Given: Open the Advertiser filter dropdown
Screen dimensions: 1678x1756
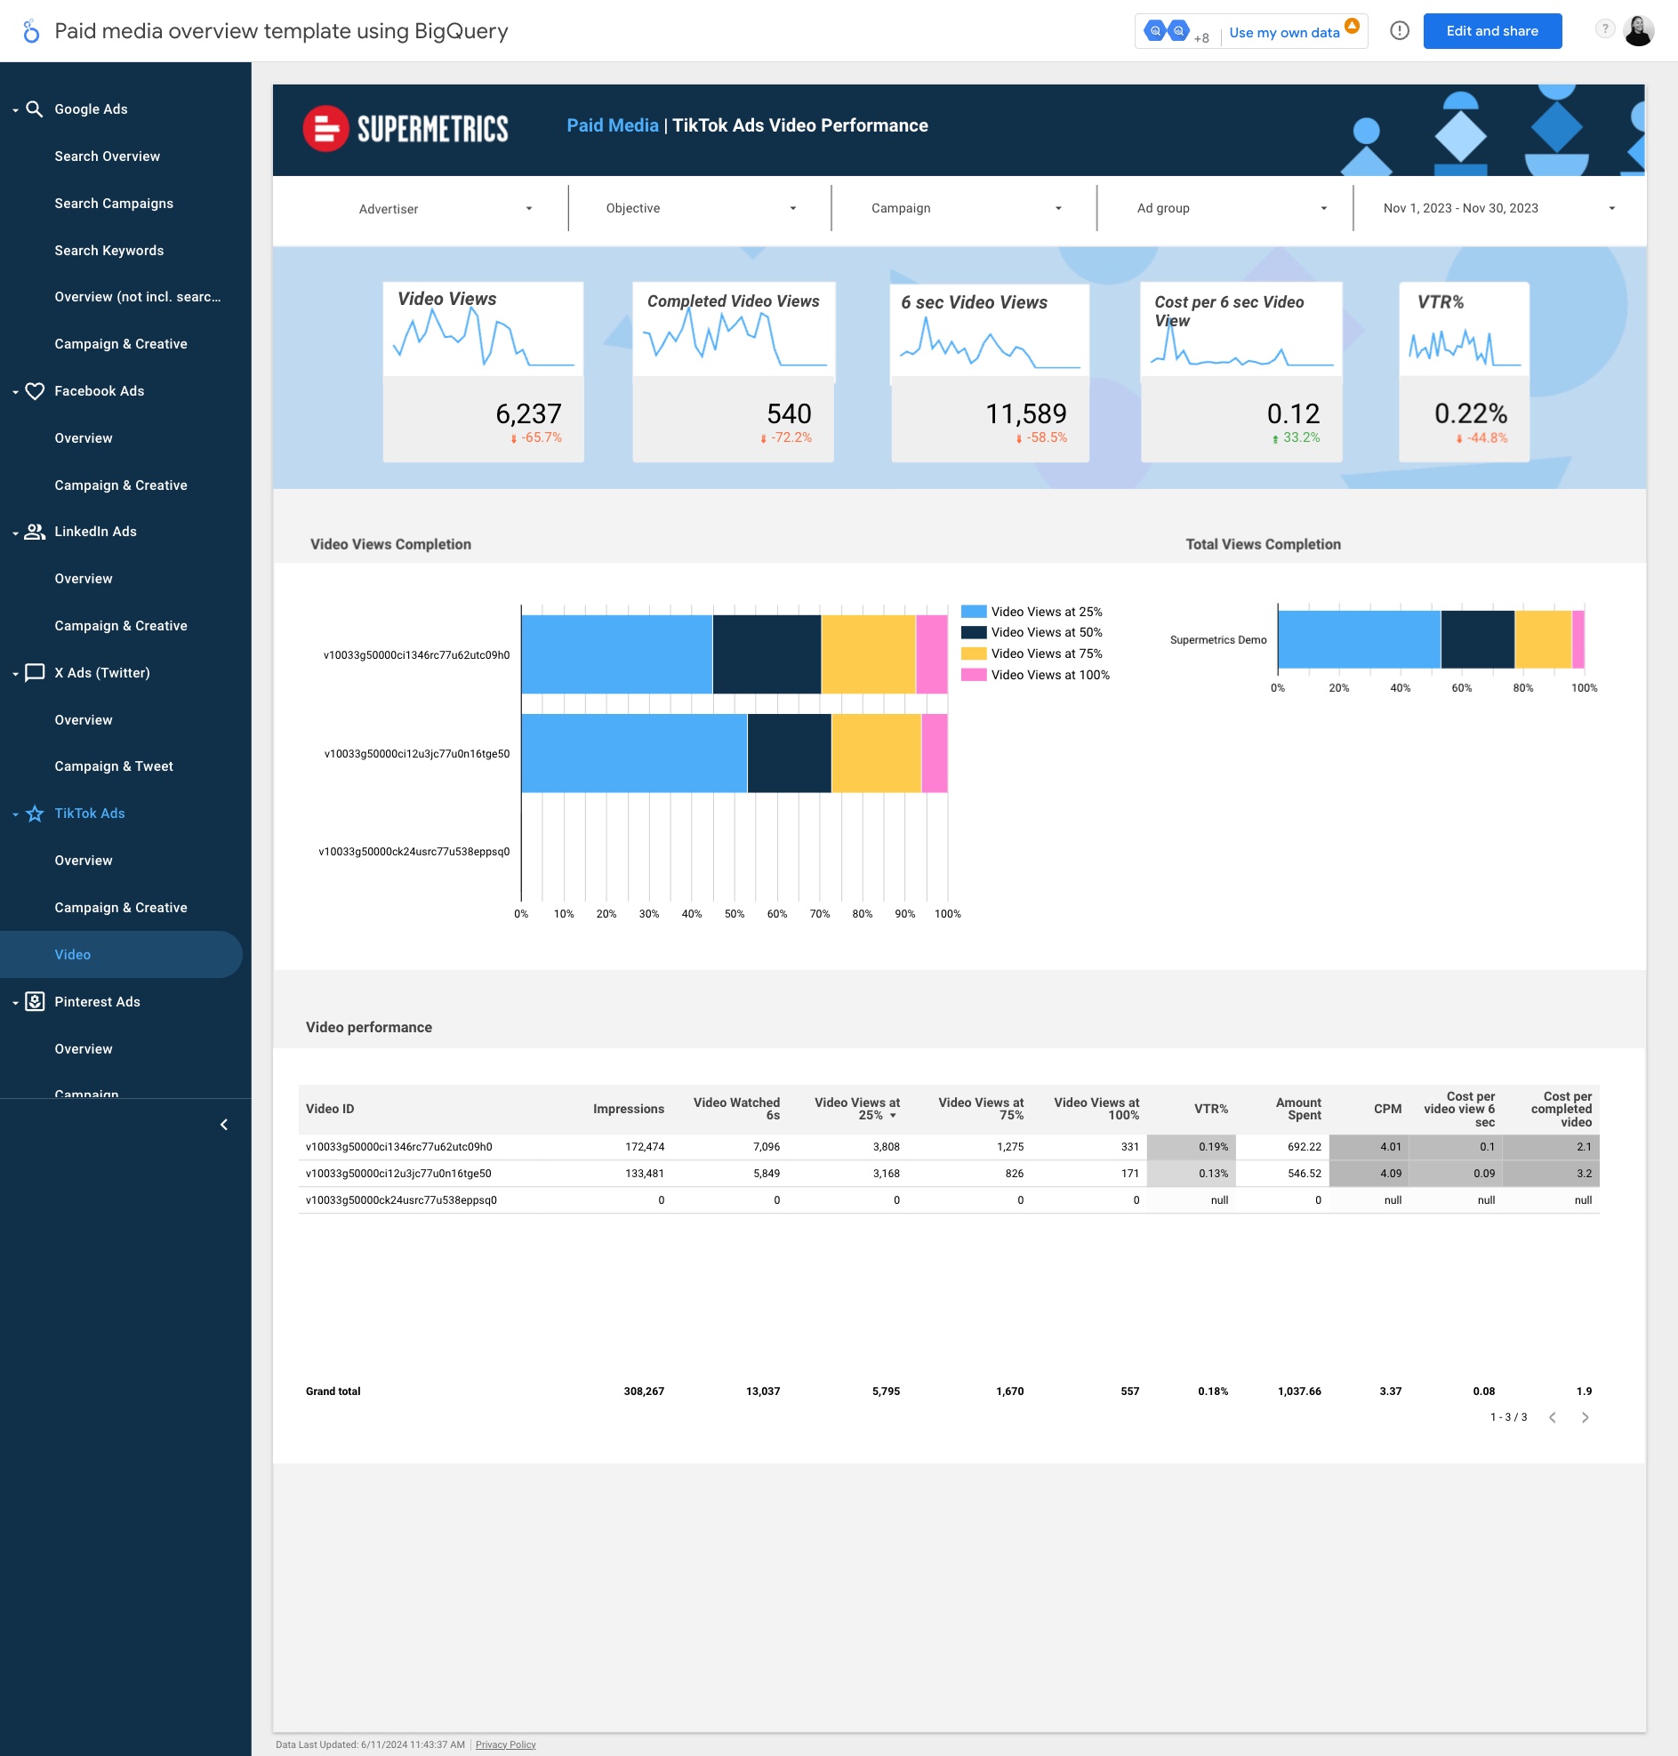Looking at the screenshot, I should point(445,208).
